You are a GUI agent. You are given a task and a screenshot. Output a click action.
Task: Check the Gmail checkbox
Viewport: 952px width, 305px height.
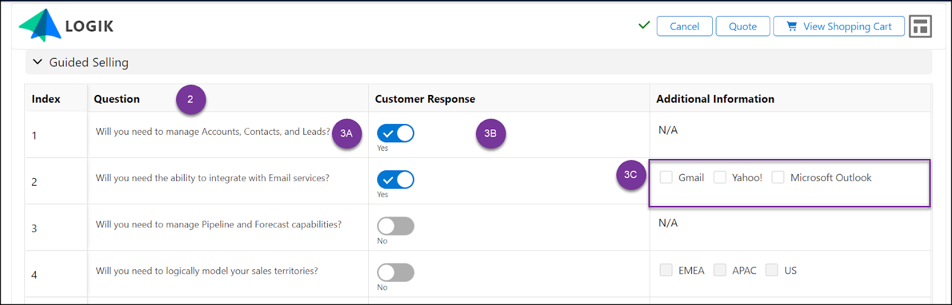[666, 177]
